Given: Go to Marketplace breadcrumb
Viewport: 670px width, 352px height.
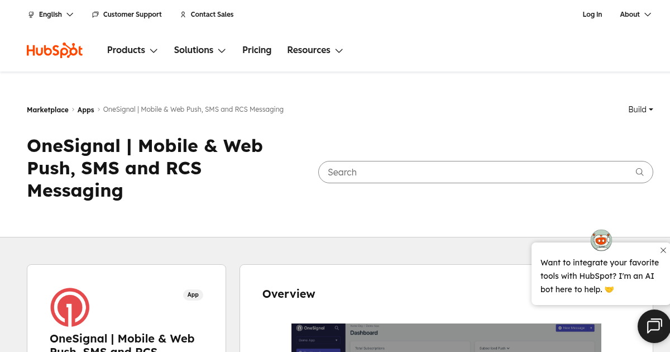Looking at the screenshot, I should pos(47,110).
